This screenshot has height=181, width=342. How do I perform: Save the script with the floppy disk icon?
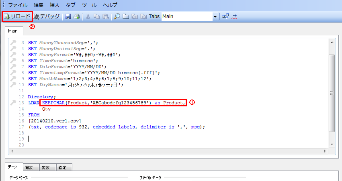(68, 16)
